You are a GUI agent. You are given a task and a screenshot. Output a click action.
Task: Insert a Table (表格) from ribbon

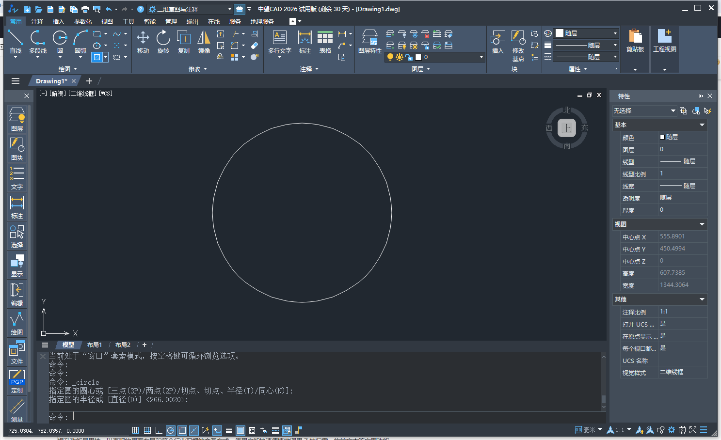325,42
